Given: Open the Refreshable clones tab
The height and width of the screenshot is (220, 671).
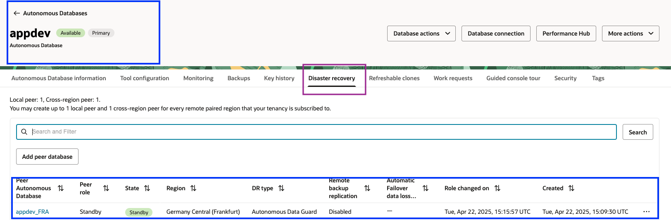Looking at the screenshot, I should point(394,78).
